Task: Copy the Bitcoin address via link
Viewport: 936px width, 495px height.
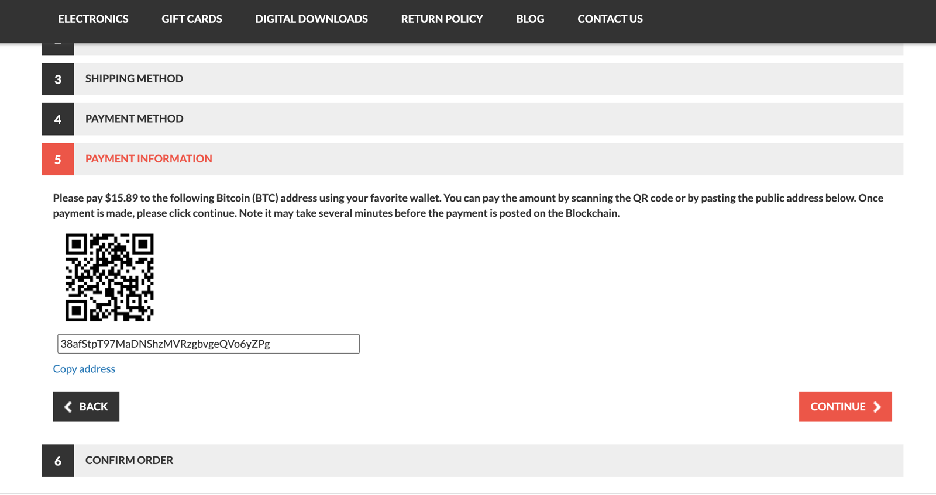Action: pos(84,369)
